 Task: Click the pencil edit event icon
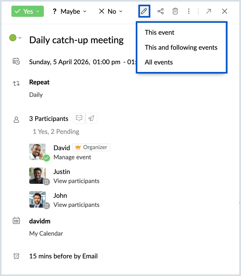pos(144,11)
